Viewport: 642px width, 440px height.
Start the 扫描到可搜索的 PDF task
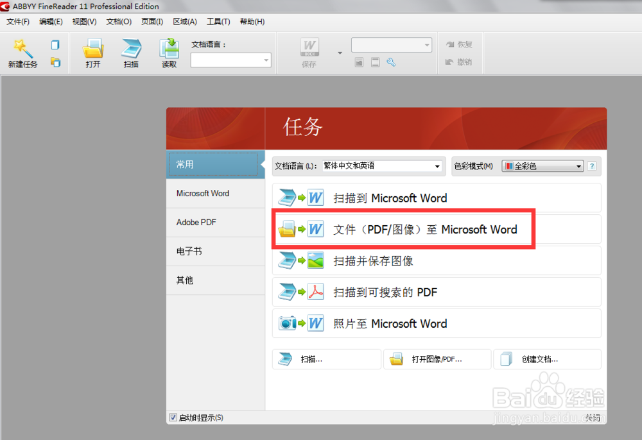pyautogui.click(x=437, y=292)
